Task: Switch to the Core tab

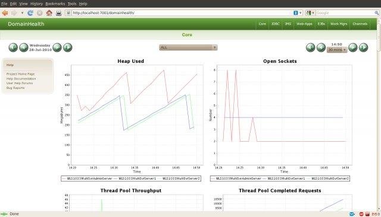Action: click(x=262, y=24)
